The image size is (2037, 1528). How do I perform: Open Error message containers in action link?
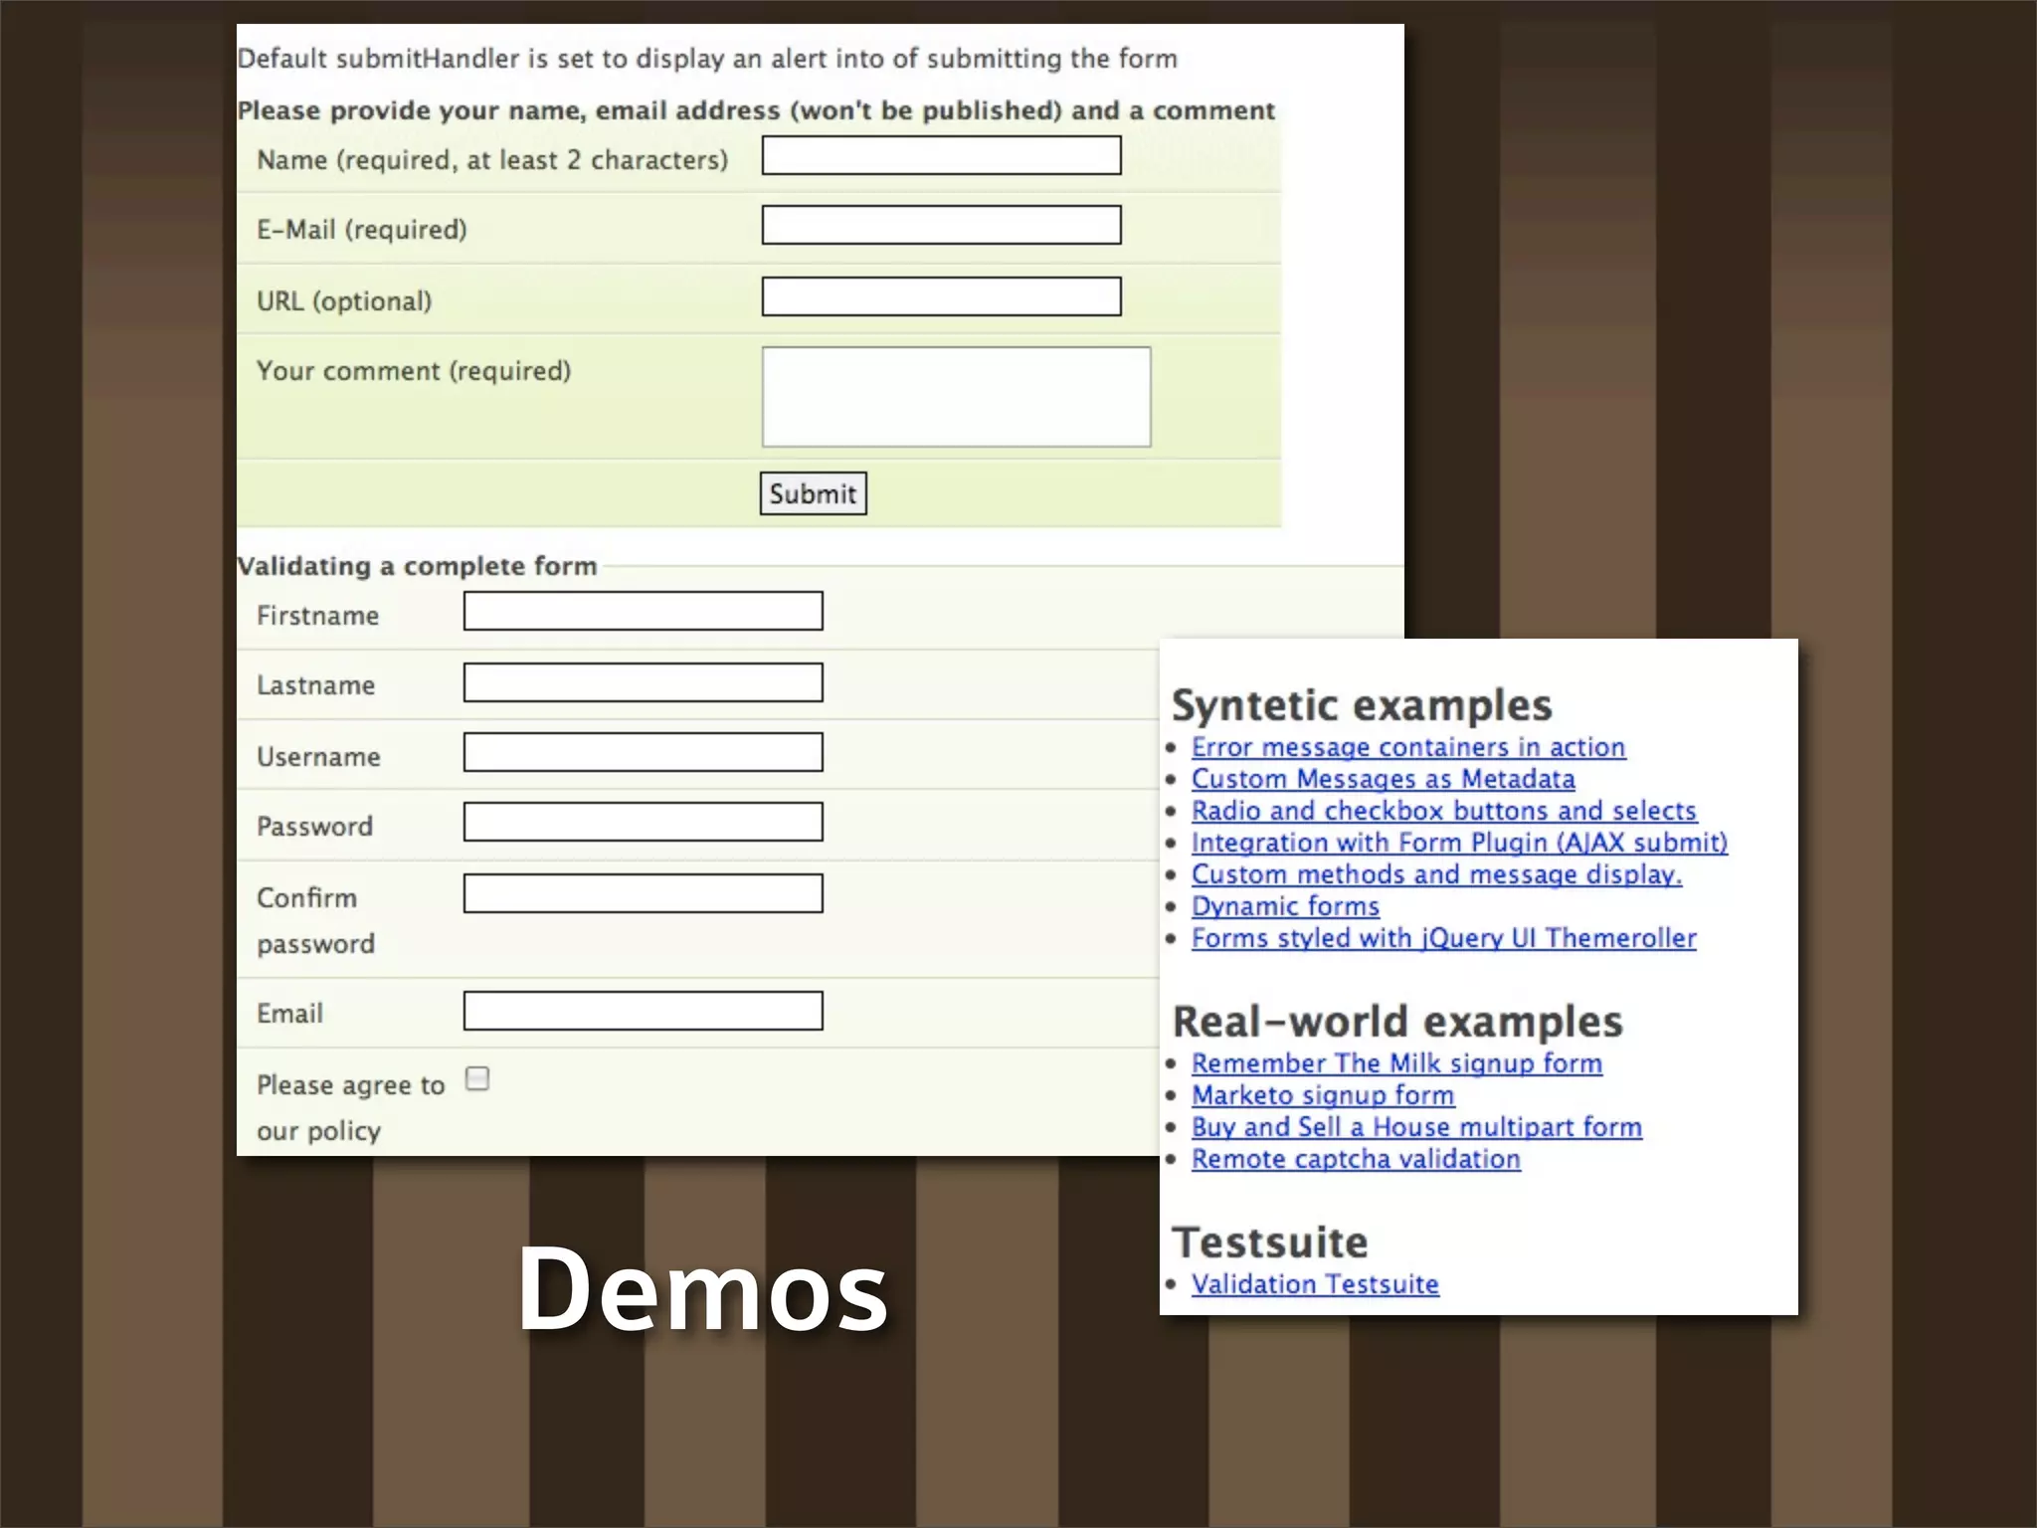click(x=1407, y=747)
